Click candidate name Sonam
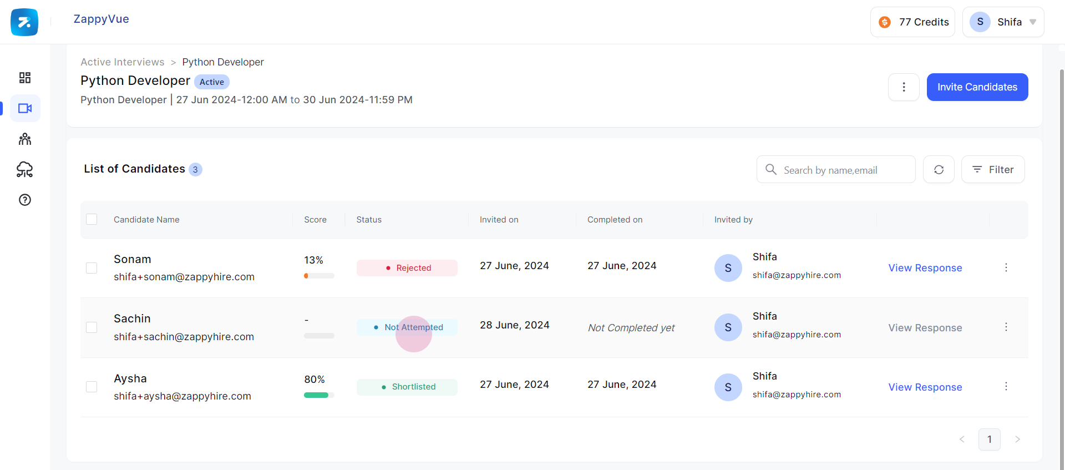 point(133,259)
